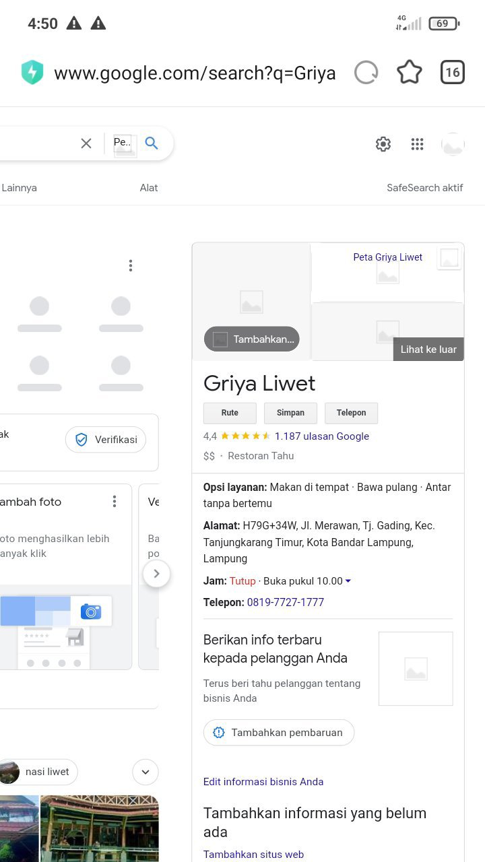Viewport: 485px width, 862px height.
Task: Tap the green shield security icon
Action: [32, 73]
